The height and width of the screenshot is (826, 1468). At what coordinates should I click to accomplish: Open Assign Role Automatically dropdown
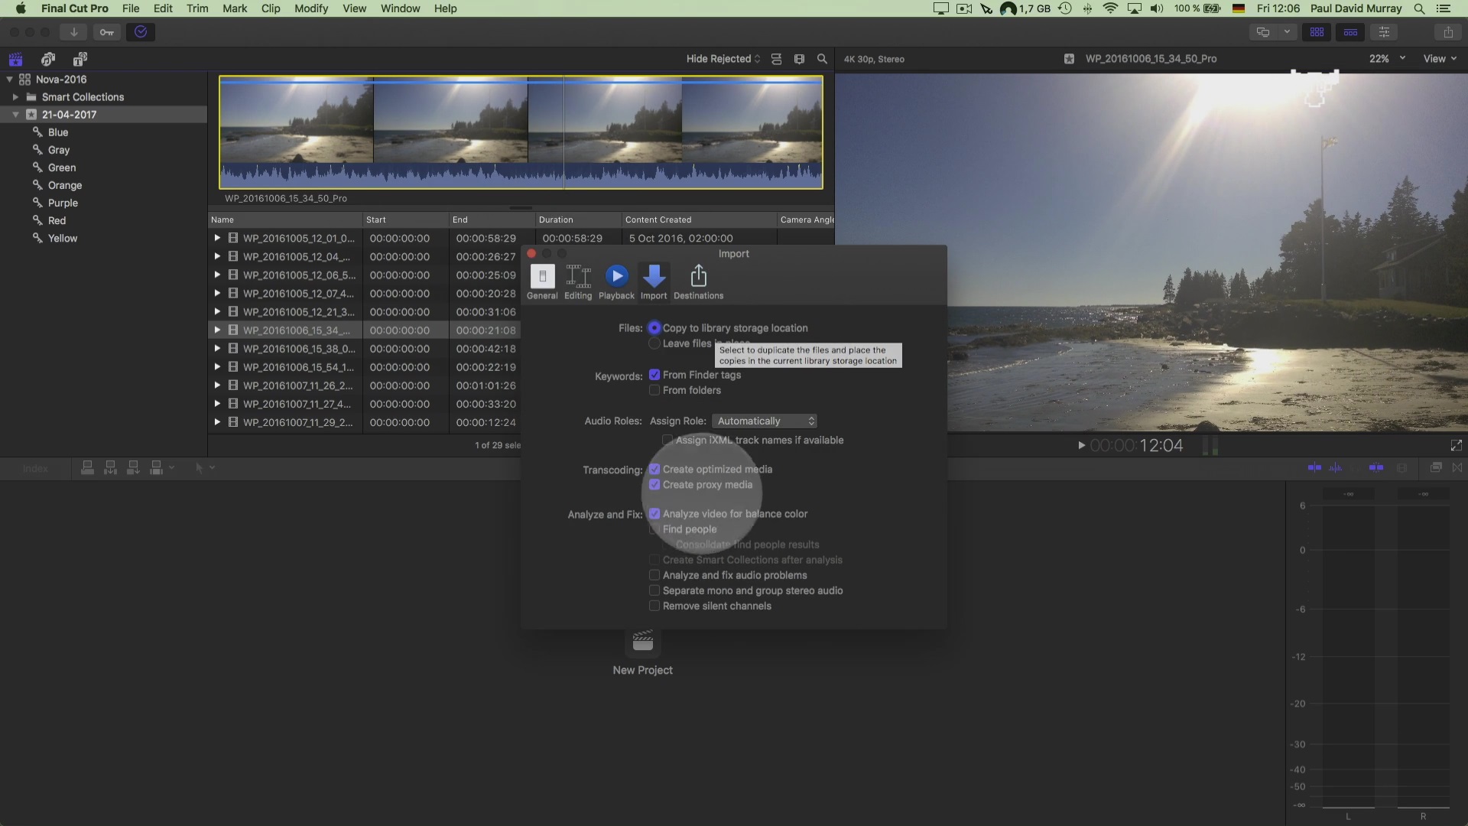pyautogui.click(x=765, y=421)
